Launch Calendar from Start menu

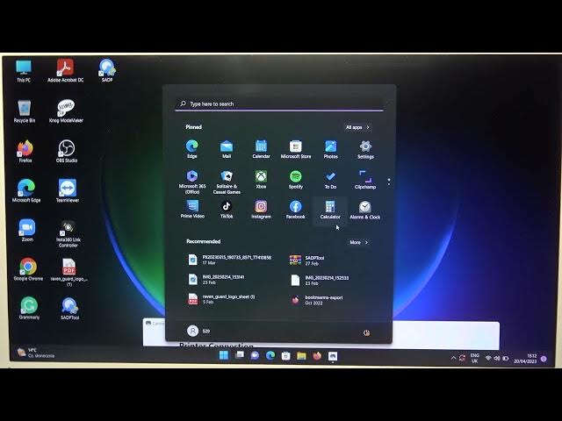click(x=261, y=149)
